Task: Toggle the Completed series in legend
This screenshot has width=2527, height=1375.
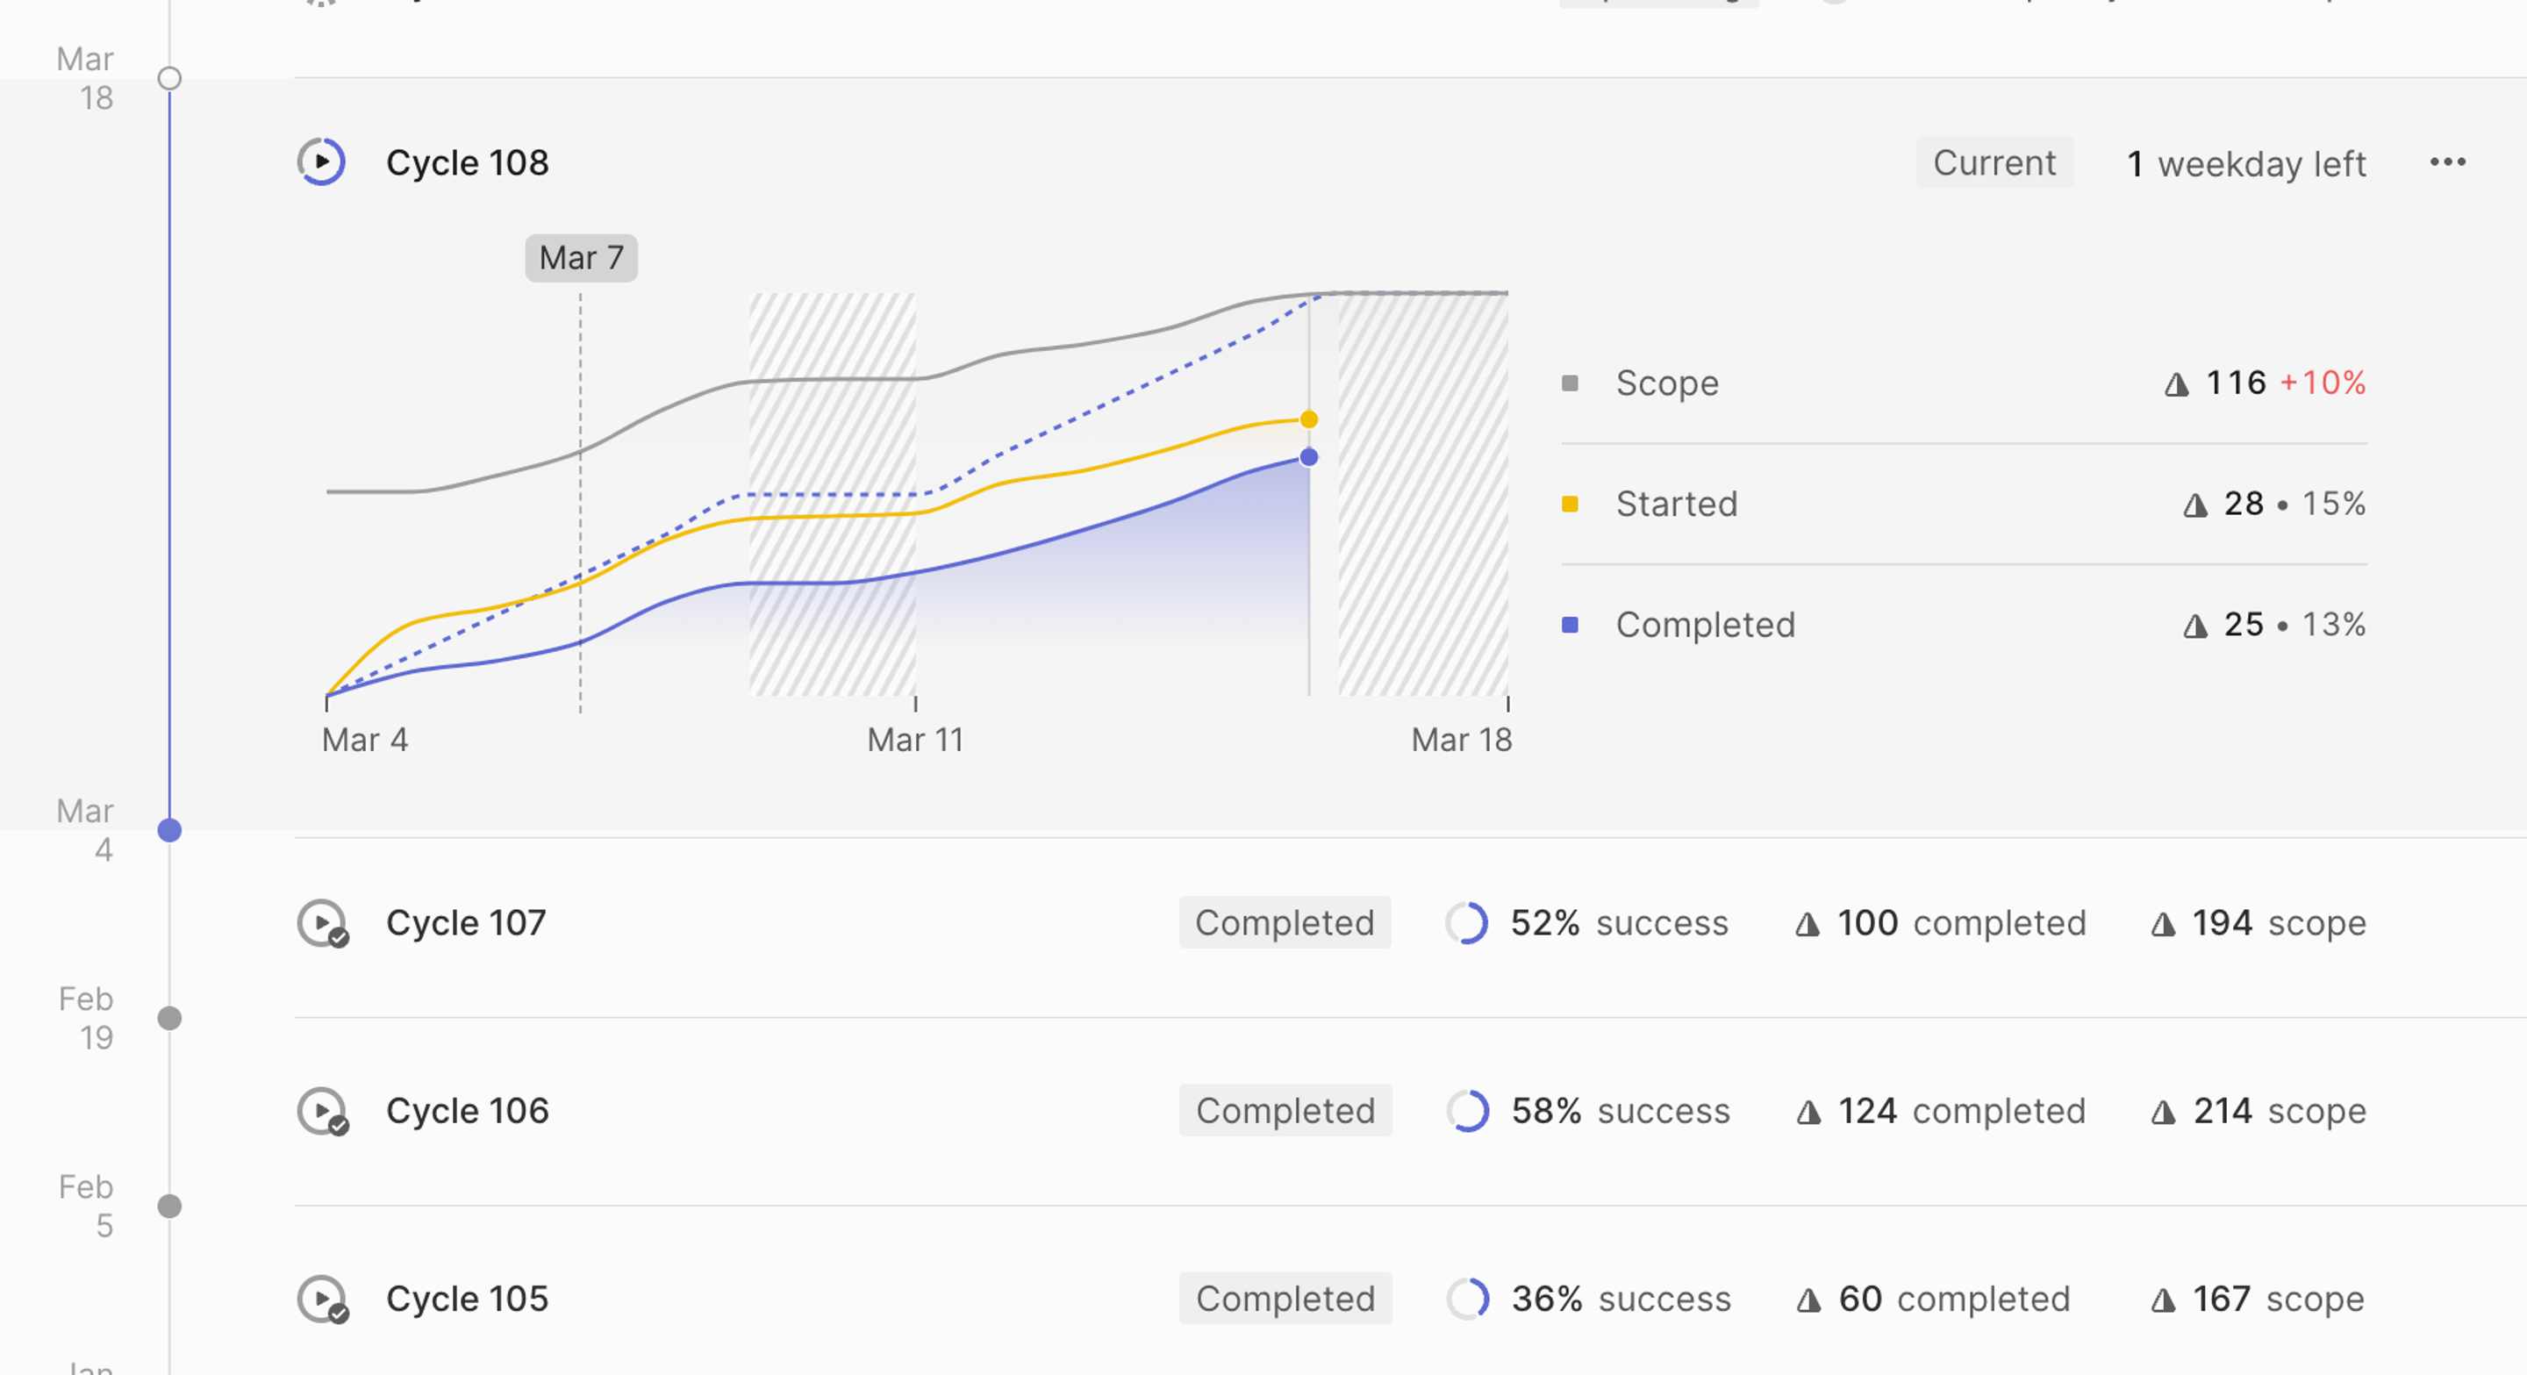Action: 1705,625
